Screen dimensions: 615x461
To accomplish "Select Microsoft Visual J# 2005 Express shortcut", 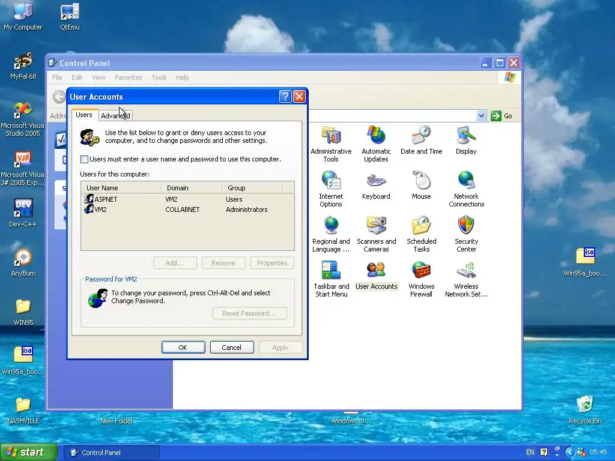I will click(22, 168).
